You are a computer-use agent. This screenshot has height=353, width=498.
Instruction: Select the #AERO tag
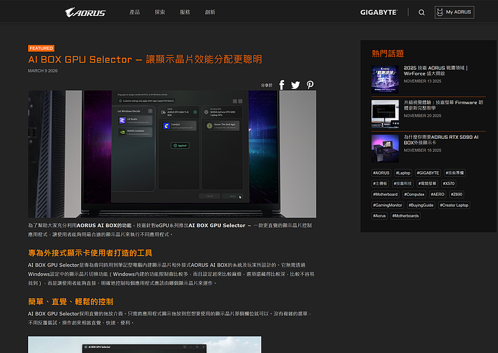pos(437,194)
